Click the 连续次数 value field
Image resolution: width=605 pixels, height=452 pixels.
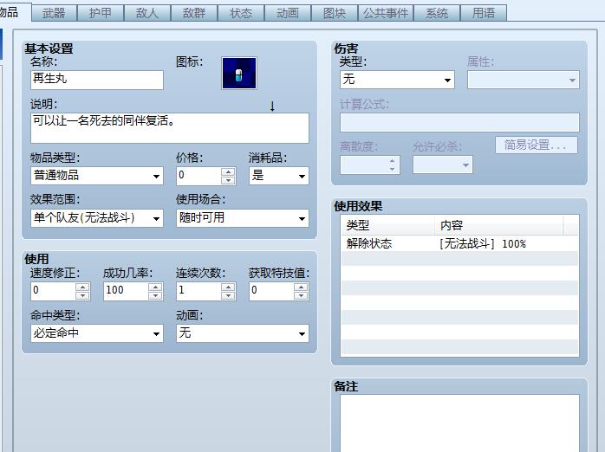(x=198, y=291)
